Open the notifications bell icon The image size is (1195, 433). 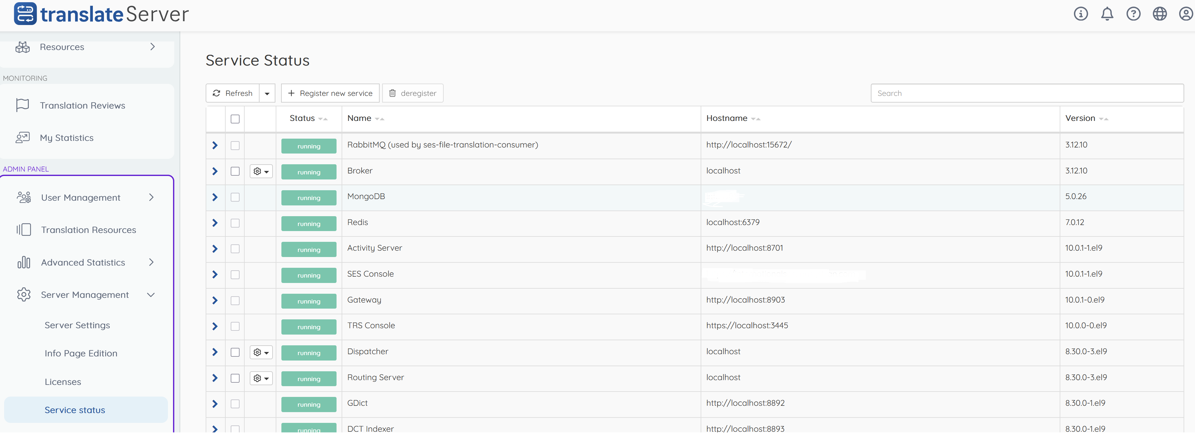[1107, 14]
